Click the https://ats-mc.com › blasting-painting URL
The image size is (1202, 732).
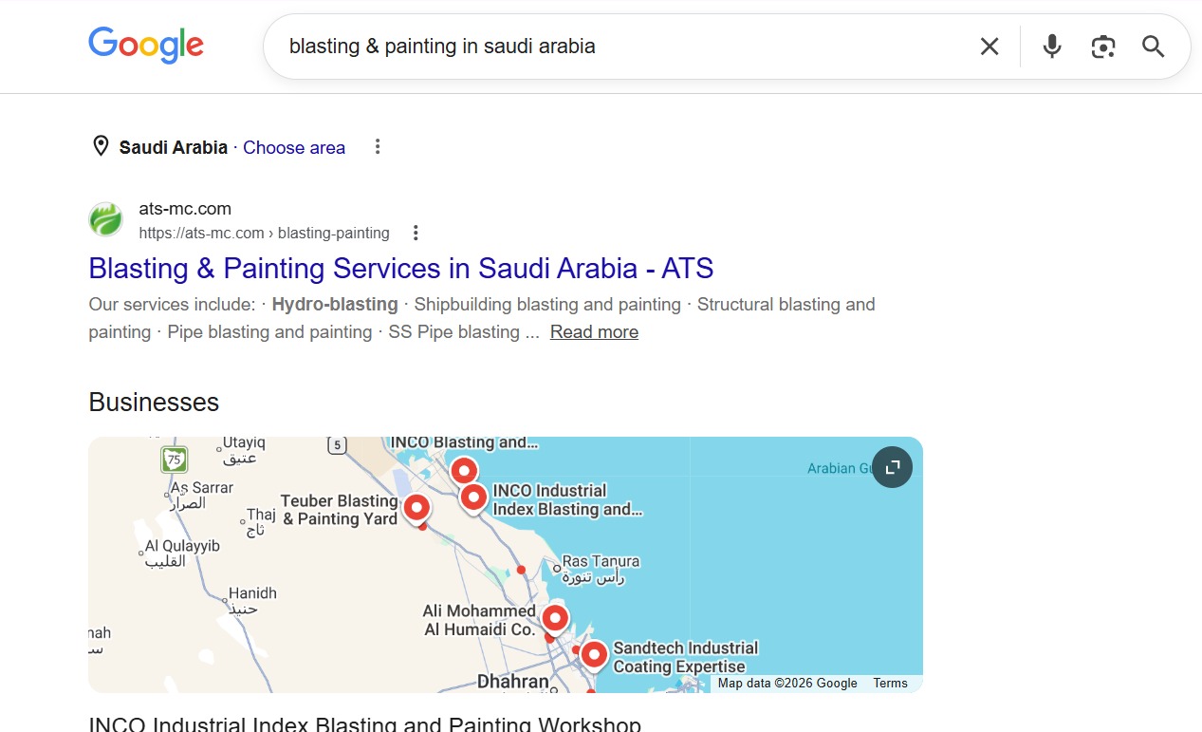click(x=264, y=234)
